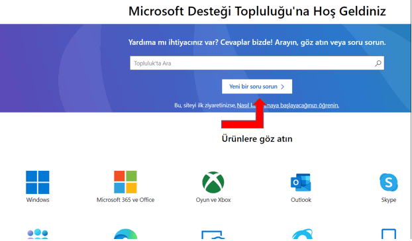Open the 'Microsoft 365 ve Office' text label
The image size is (412, 241).
coord(125,200)
